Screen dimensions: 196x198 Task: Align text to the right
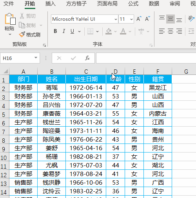pyautogui.click(x=179, y=31)
